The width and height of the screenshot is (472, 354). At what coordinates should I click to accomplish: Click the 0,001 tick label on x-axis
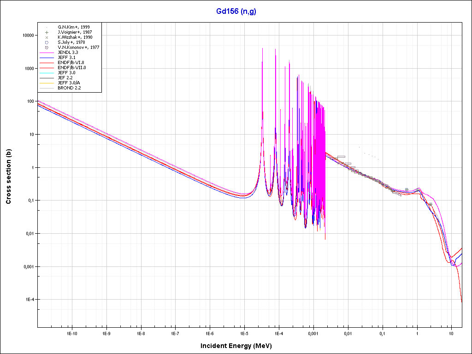tap(313, 333)
